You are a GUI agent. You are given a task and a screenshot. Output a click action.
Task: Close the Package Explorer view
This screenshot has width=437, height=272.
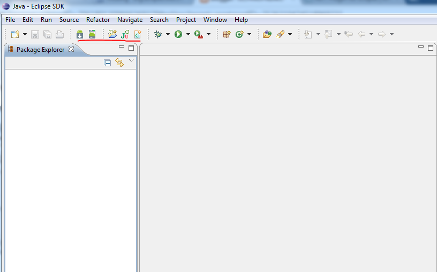tap(71, 49)
